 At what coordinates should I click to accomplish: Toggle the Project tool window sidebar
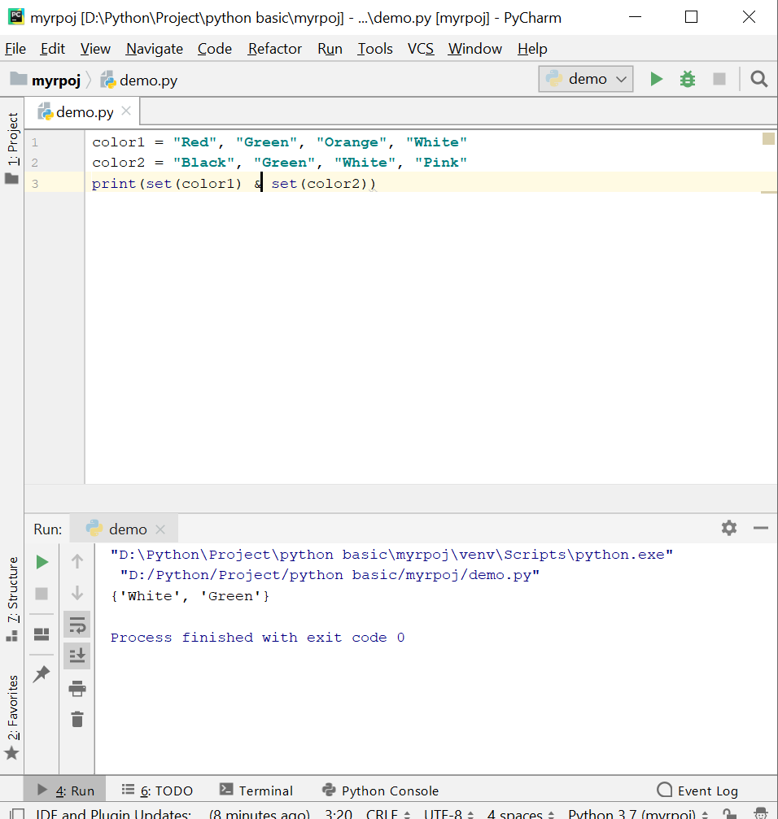pyautogui.click(x=12, y=140)
